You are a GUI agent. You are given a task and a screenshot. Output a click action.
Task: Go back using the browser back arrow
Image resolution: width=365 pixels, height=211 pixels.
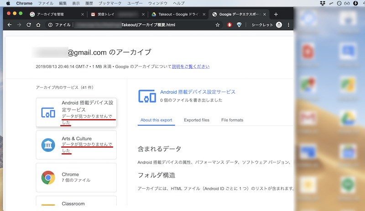[x=10, y=25]
